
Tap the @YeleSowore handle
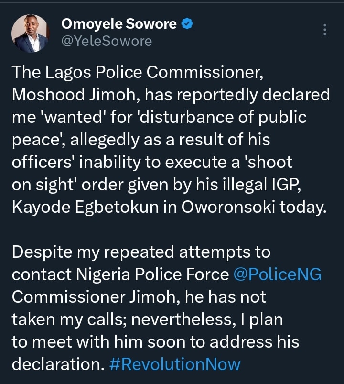point(107,42)
